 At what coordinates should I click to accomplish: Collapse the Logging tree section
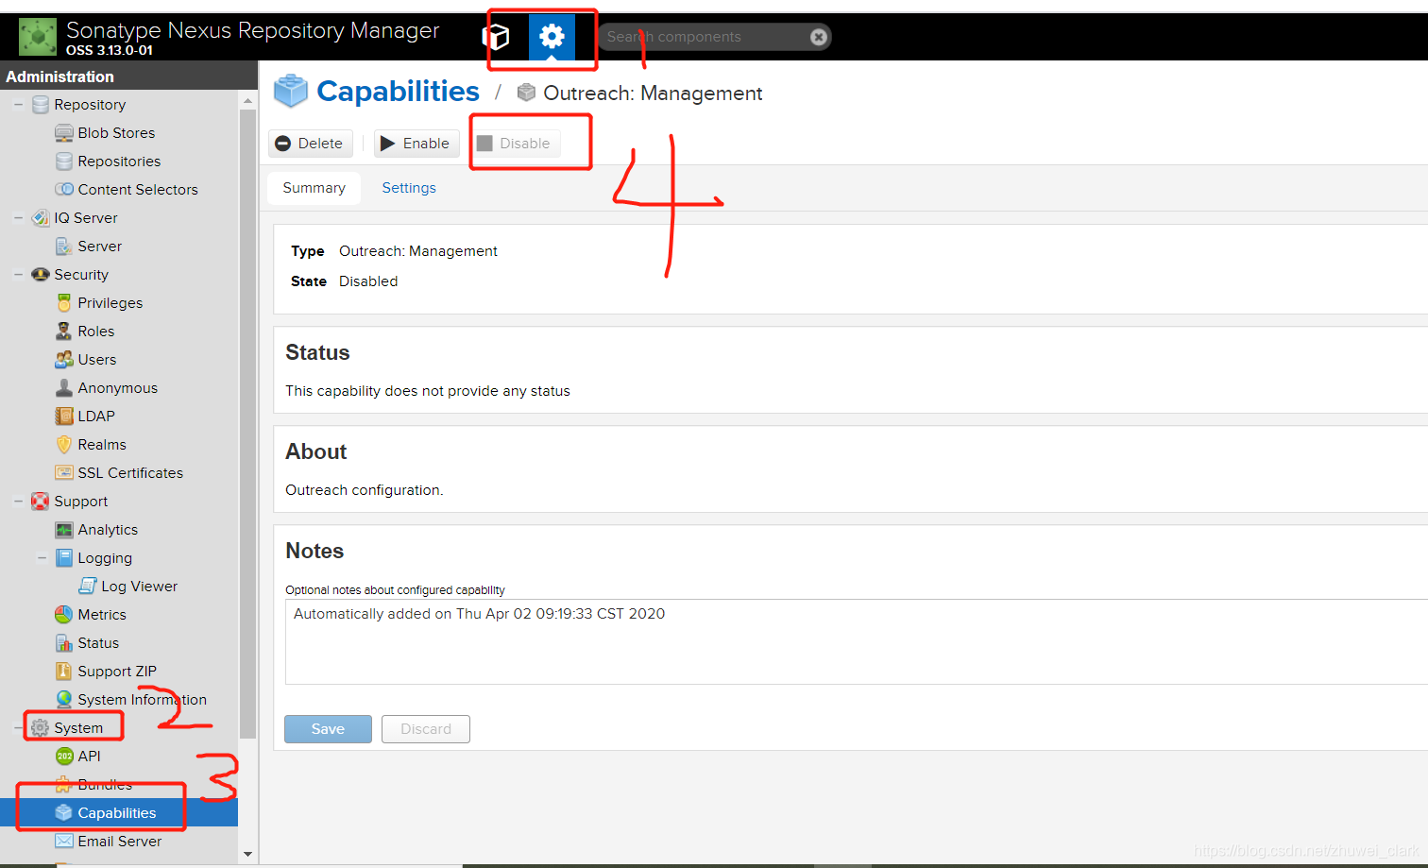tap(42, 557)
